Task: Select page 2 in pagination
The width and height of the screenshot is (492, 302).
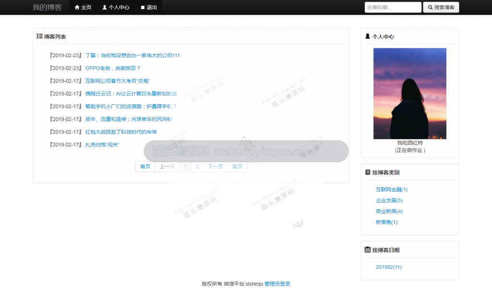Action: tap(197, 167)
